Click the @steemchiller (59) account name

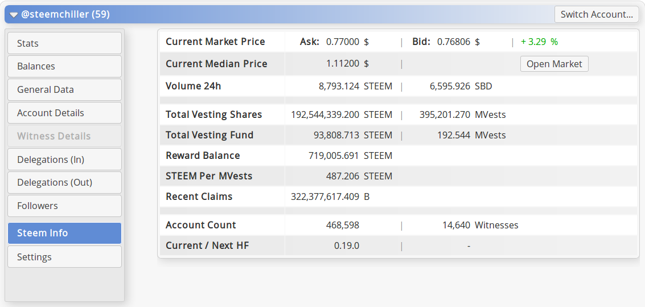coord(65,14)
